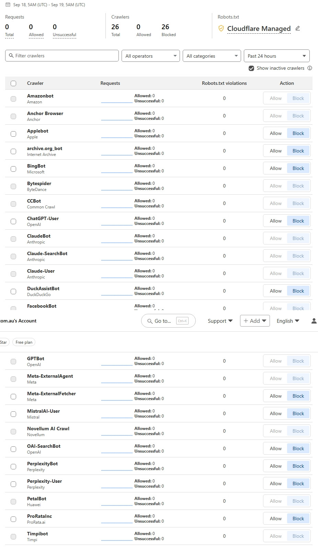Open the All operators dropdown
This screenshot has width=318, height=547.
click(151, 56)
